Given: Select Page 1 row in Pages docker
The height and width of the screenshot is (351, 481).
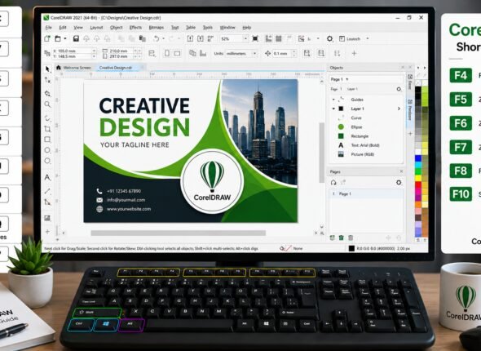Looking at the screenshot, I should point(366,193).
